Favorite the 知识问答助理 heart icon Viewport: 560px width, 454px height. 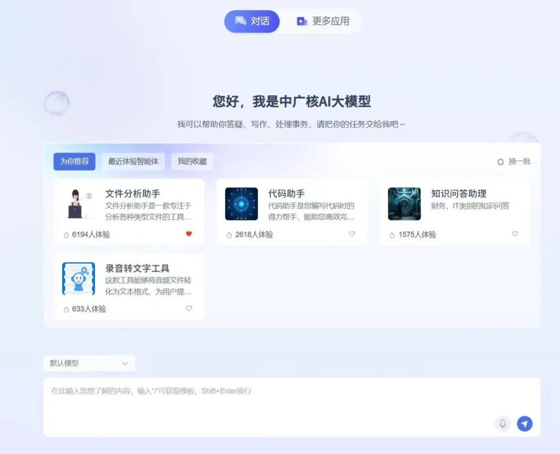tap(515, 234)
